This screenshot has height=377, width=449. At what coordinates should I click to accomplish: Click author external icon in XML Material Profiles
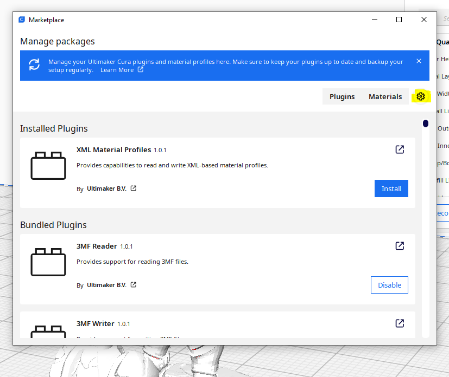pos(134,188)
